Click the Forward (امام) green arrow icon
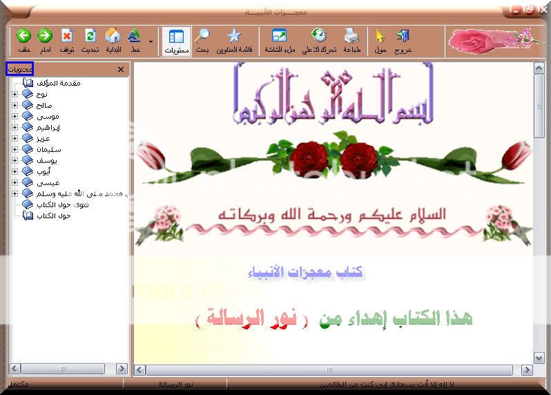This screenshot has height=395, width=551. point(45,37)
